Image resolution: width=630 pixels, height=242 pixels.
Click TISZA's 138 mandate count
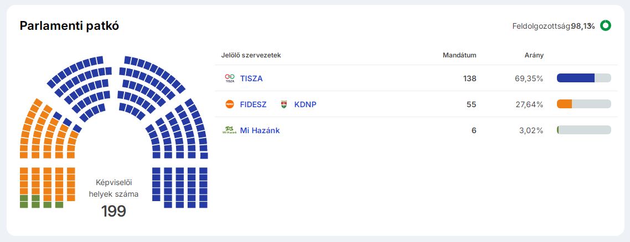[469, 78]
